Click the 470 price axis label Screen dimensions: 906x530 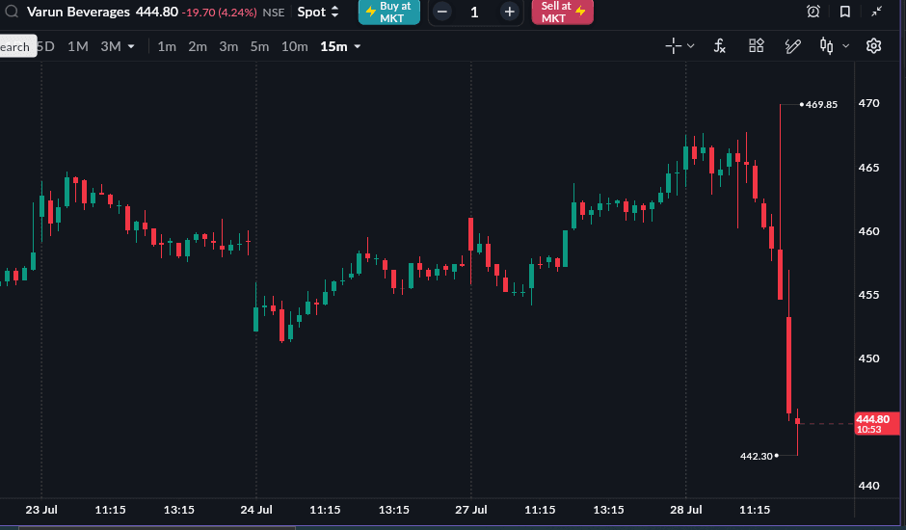coord(868,103)
